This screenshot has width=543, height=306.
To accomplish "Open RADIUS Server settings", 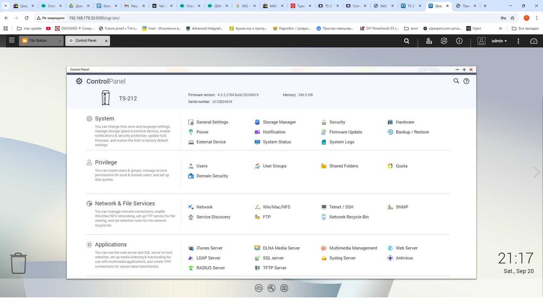I will [206, 268].
